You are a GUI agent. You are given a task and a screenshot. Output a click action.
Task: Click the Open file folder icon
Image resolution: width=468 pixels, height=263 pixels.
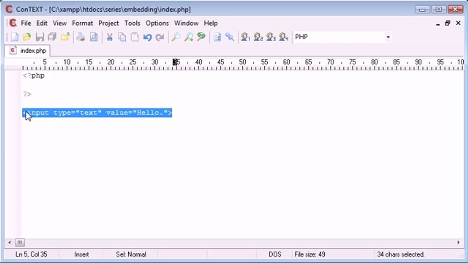(x=27, y=37)
